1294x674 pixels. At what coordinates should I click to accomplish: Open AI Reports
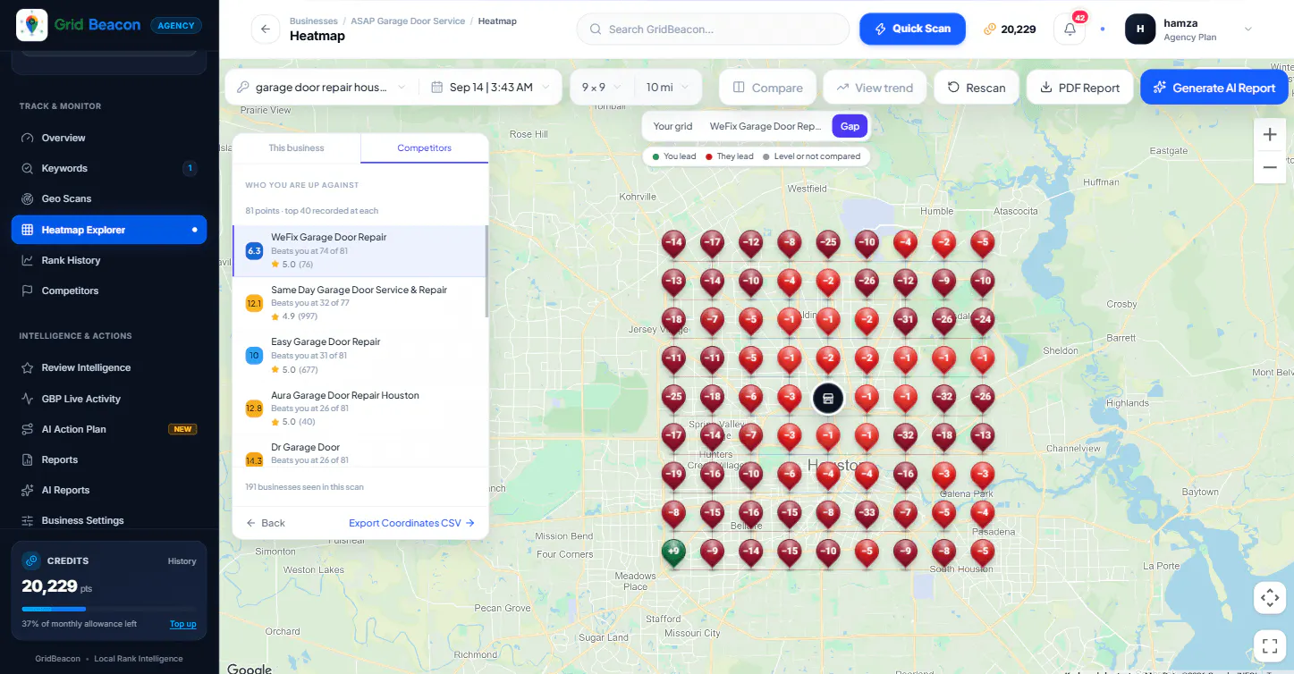(x=109, y=490)
